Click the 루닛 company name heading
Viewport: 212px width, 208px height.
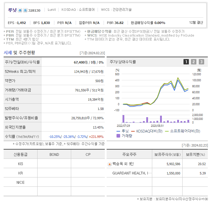tap(12, 10)
